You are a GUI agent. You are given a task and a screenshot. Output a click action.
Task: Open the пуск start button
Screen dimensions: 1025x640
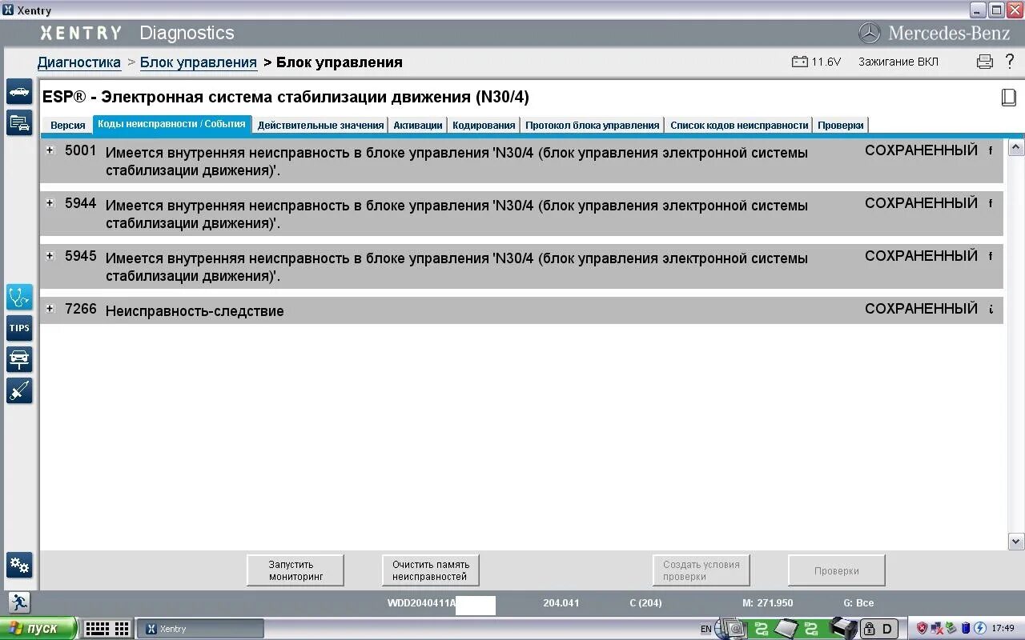click(38, 628)
